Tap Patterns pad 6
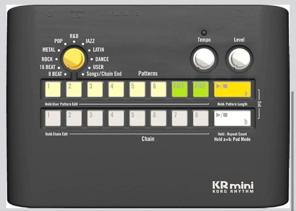Screen dimensions: 296x211 pos(158,89)
